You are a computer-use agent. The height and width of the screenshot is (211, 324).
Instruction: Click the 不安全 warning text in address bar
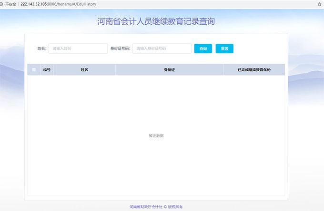pyautogui.click(x=11, y=3)
